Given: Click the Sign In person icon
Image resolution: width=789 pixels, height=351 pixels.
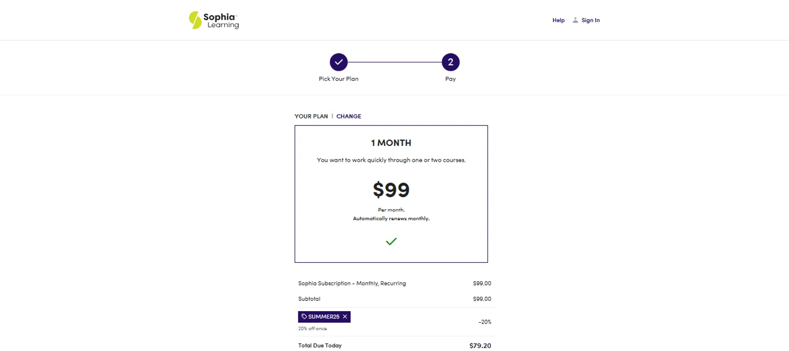Looking at the screenshot, I should [x=575, y=20].
